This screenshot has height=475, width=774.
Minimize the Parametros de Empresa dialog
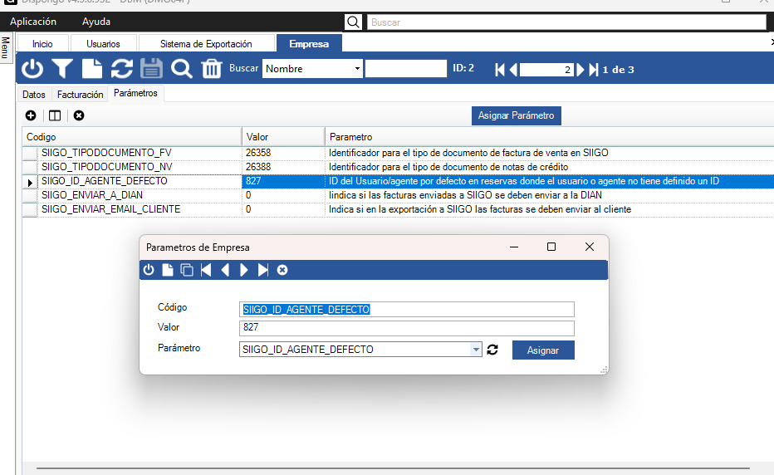514,247
